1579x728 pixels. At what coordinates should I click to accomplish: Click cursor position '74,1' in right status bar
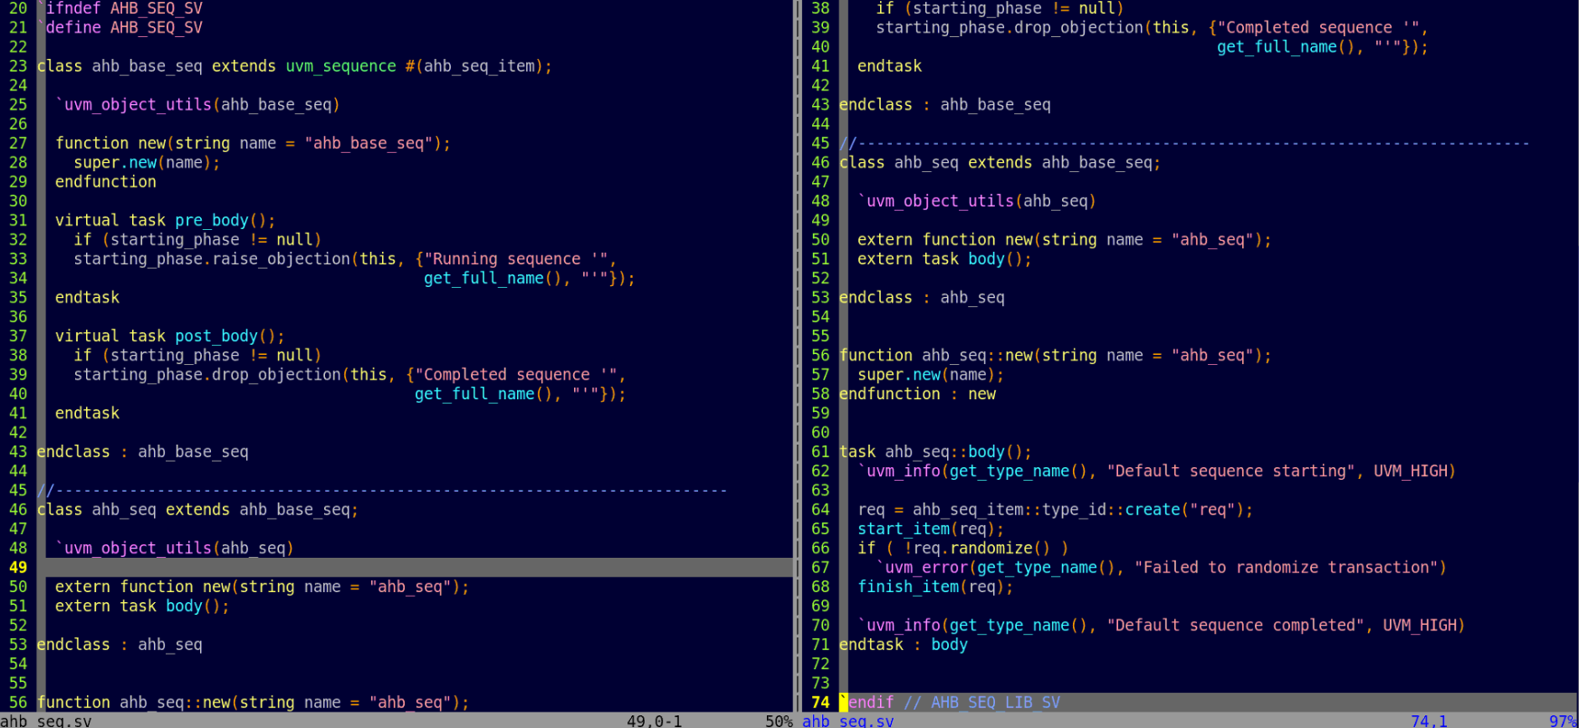pos(1429,721)
